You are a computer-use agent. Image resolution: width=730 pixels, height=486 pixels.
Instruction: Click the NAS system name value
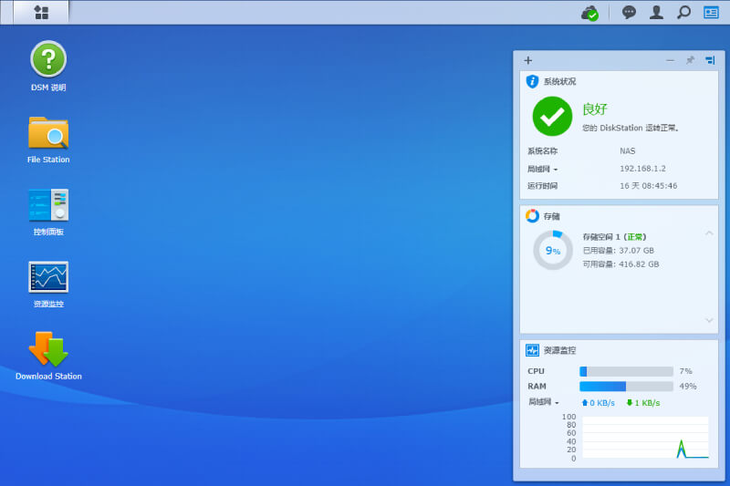(627, 151)
